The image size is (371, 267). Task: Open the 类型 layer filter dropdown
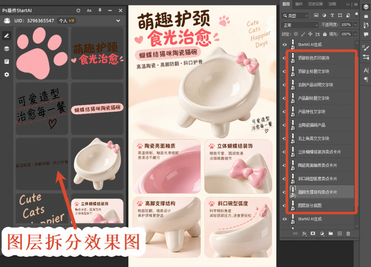click(295, 16)
